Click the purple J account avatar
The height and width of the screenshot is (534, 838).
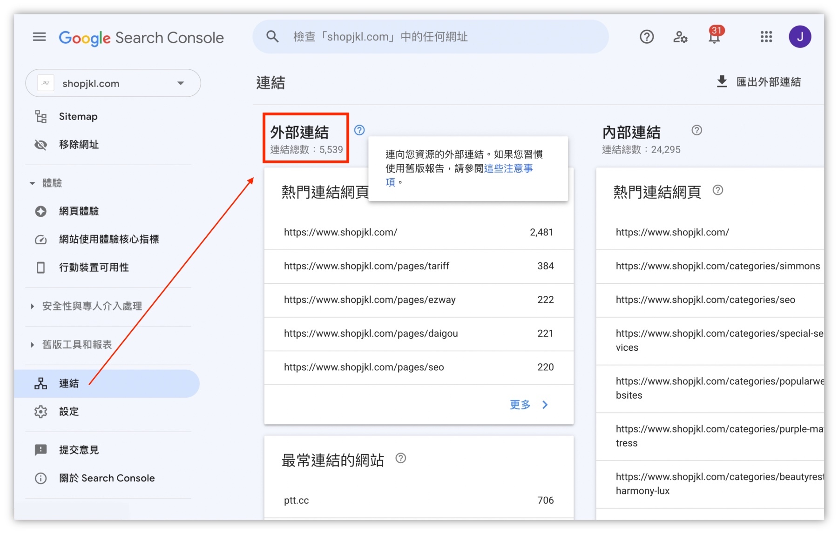pos(799,37)
